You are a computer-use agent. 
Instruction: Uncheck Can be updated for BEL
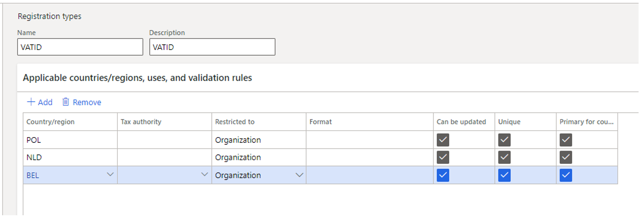(x=443, y=175)
